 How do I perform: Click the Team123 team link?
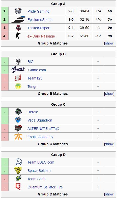click(35, 78)
